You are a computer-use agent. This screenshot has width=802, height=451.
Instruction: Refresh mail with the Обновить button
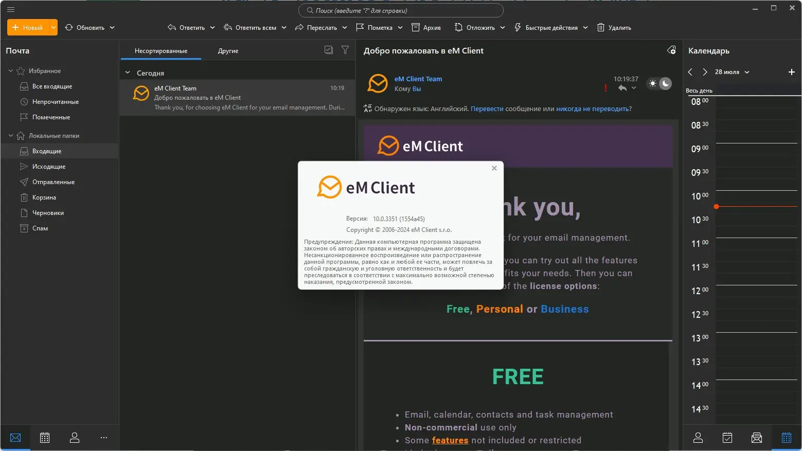(85, 28)
